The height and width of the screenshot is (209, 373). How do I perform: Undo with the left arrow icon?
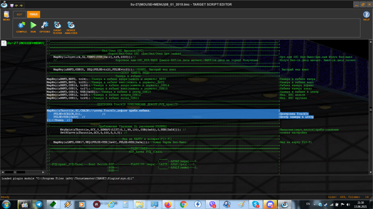(16, 5)
